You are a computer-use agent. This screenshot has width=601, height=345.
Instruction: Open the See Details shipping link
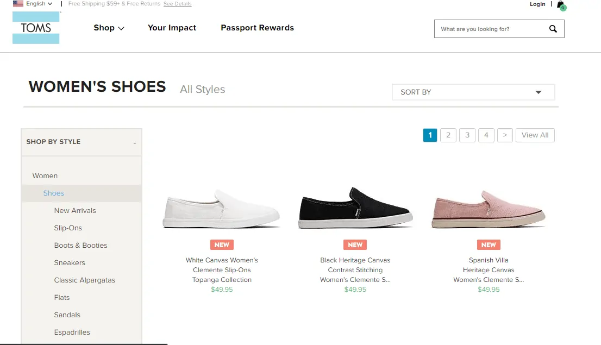(177, 4)
